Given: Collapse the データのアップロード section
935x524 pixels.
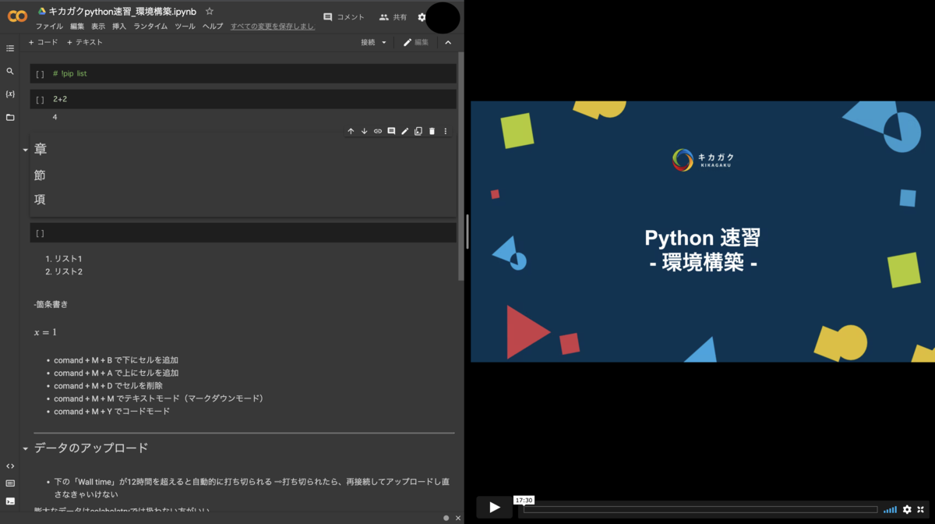Looking at the screenshot, I should tap(25, 449).
